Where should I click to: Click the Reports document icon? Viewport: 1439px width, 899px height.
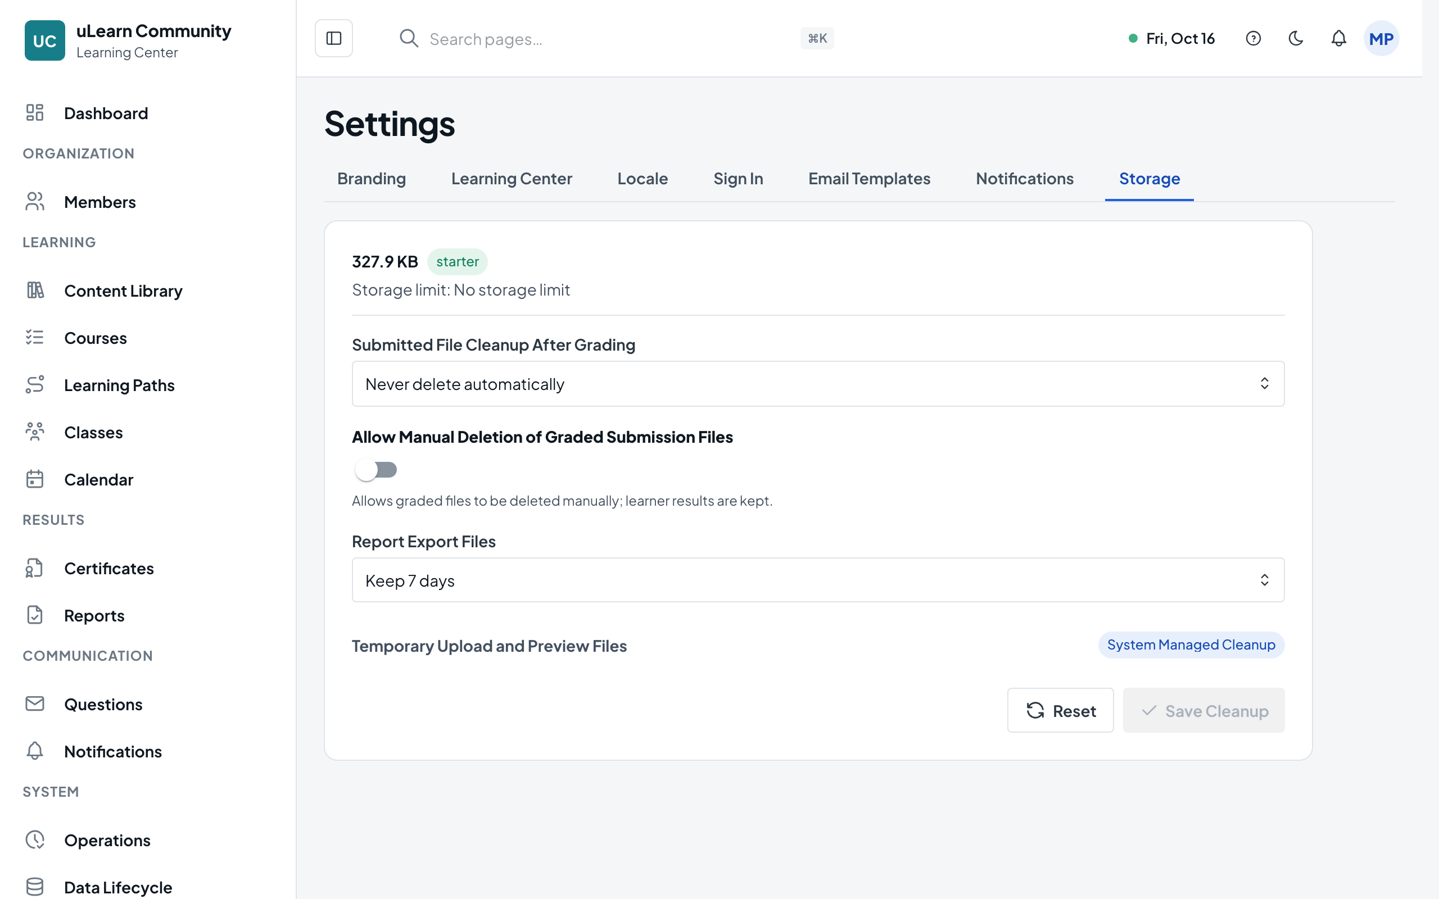[x=34, y=615]
